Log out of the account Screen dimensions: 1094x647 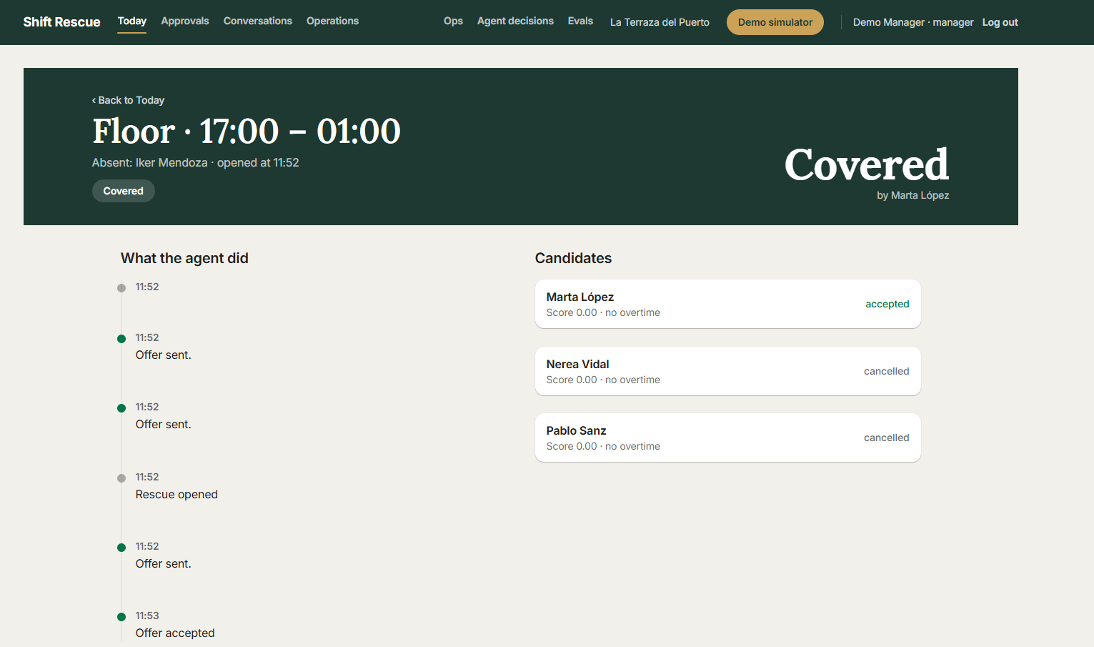click(1000, 22)
